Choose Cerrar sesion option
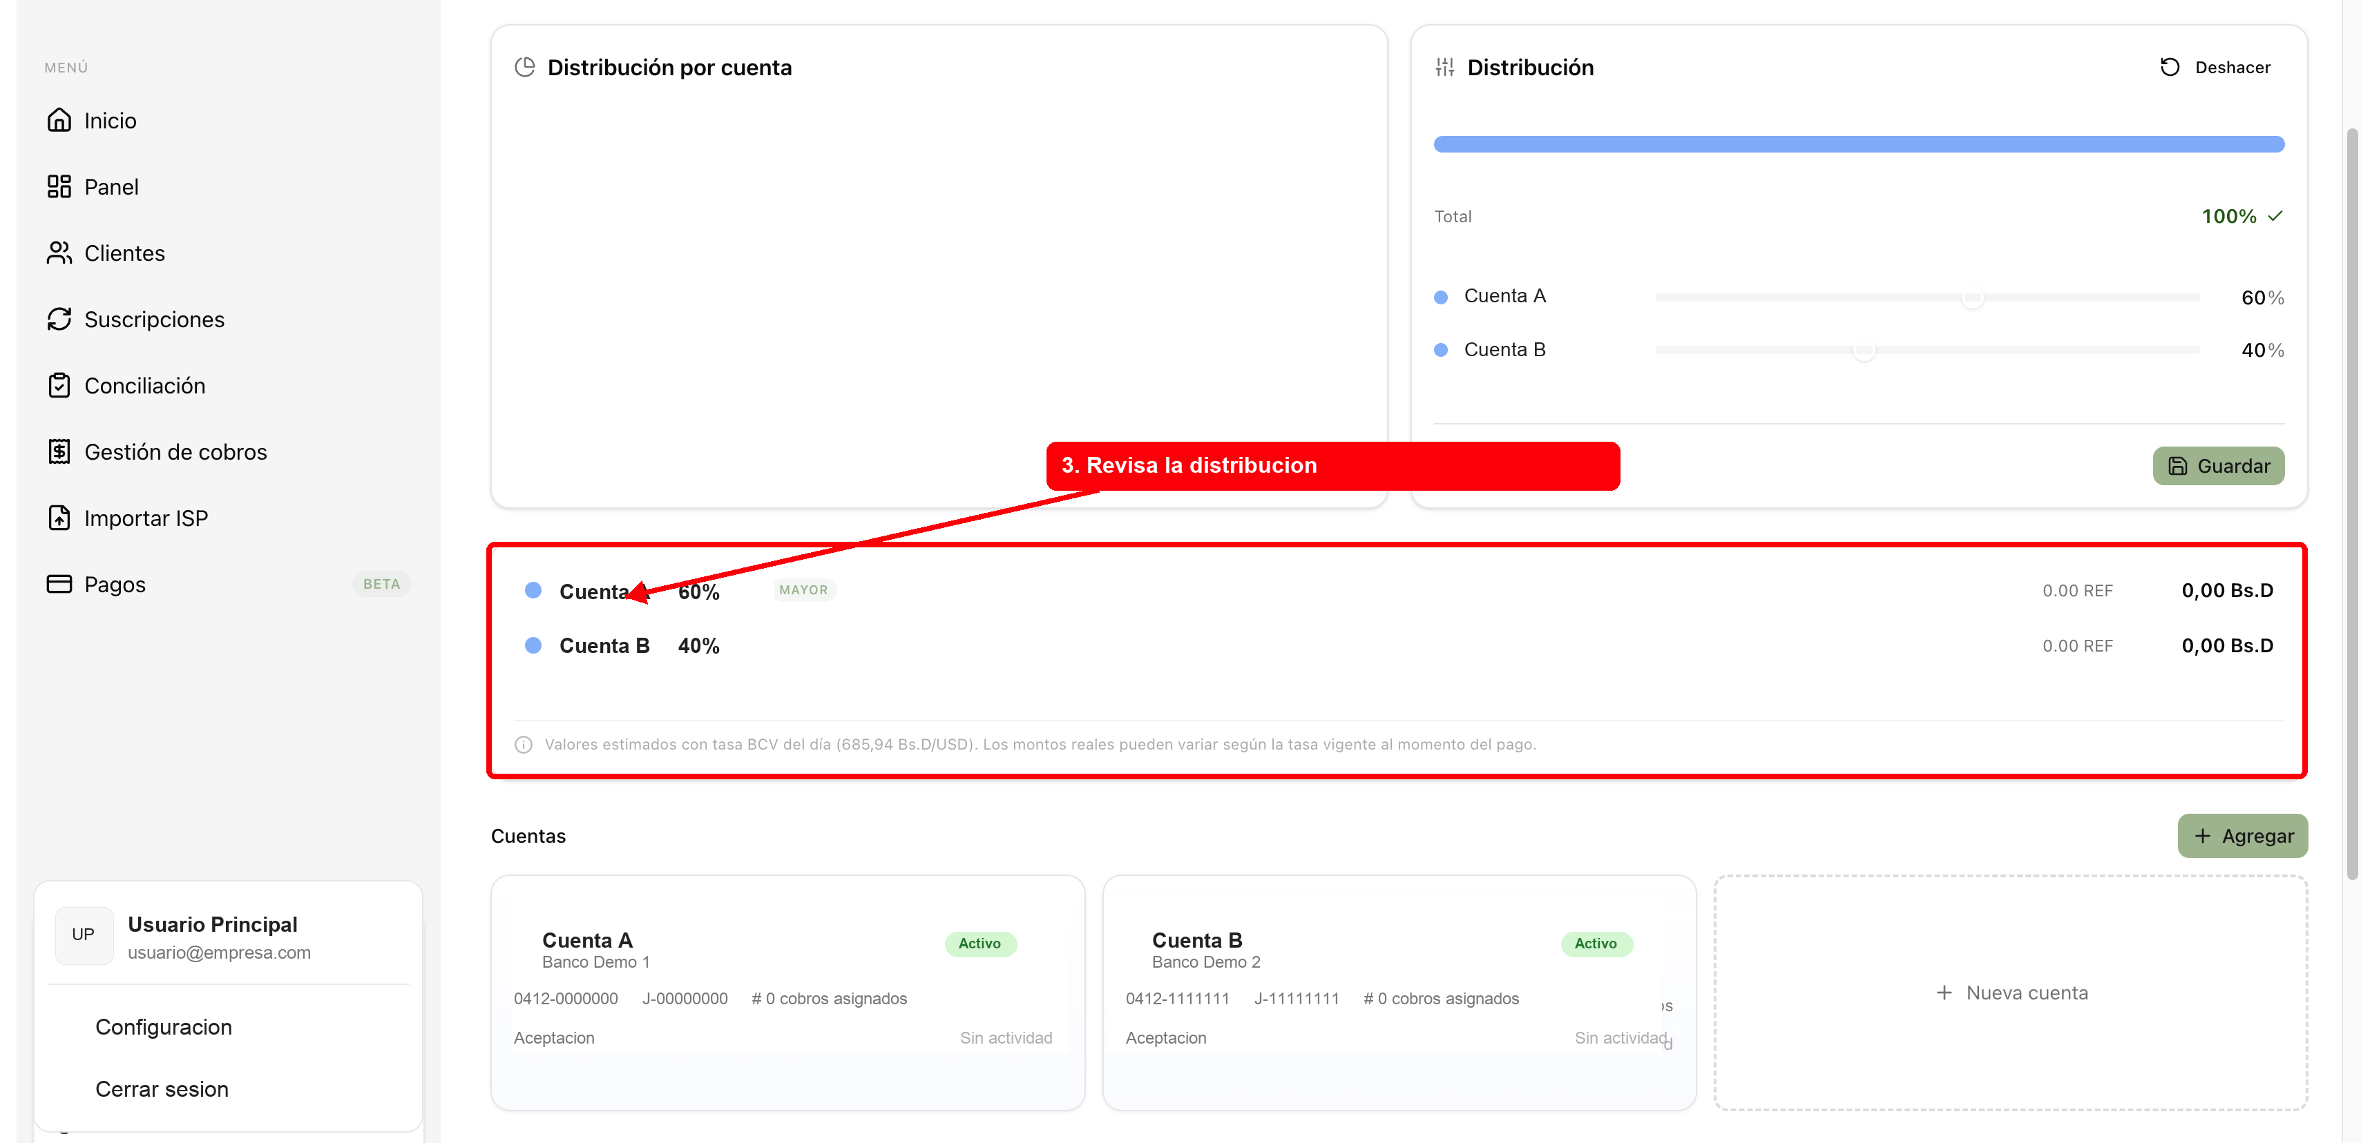 pyautogui.click(x=162, y=1089)
